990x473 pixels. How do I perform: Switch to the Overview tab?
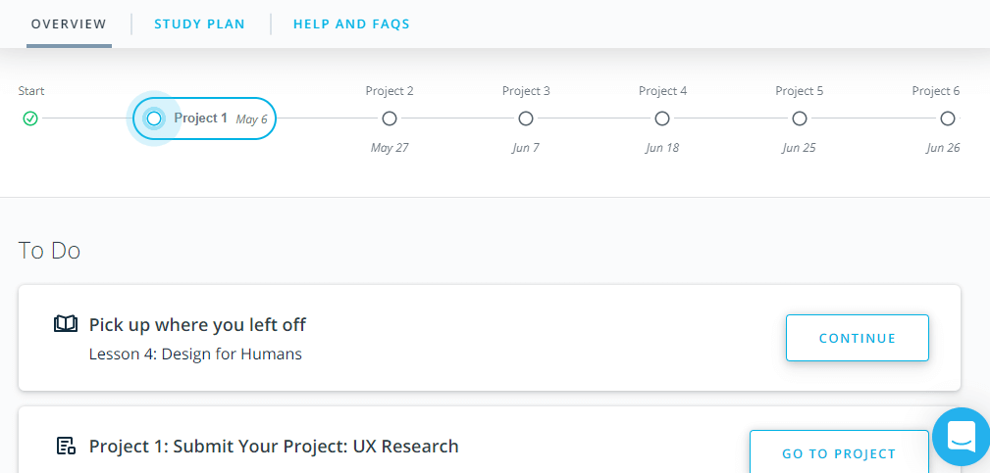[69, 24]
